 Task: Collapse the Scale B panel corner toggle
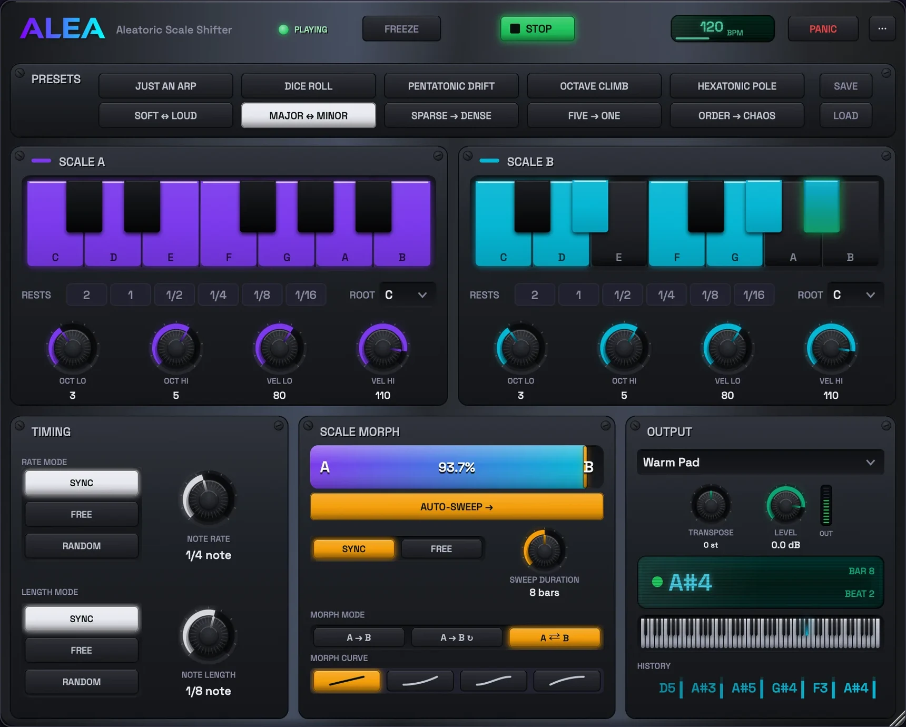pos(886,155)
